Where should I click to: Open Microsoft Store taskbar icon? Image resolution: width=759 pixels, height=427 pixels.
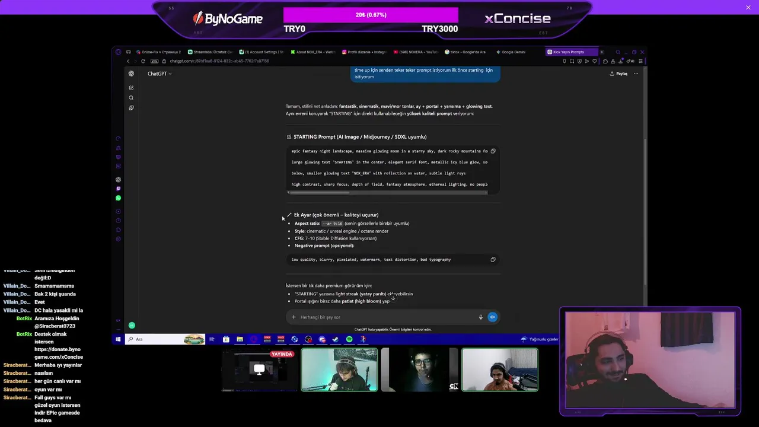226,339
